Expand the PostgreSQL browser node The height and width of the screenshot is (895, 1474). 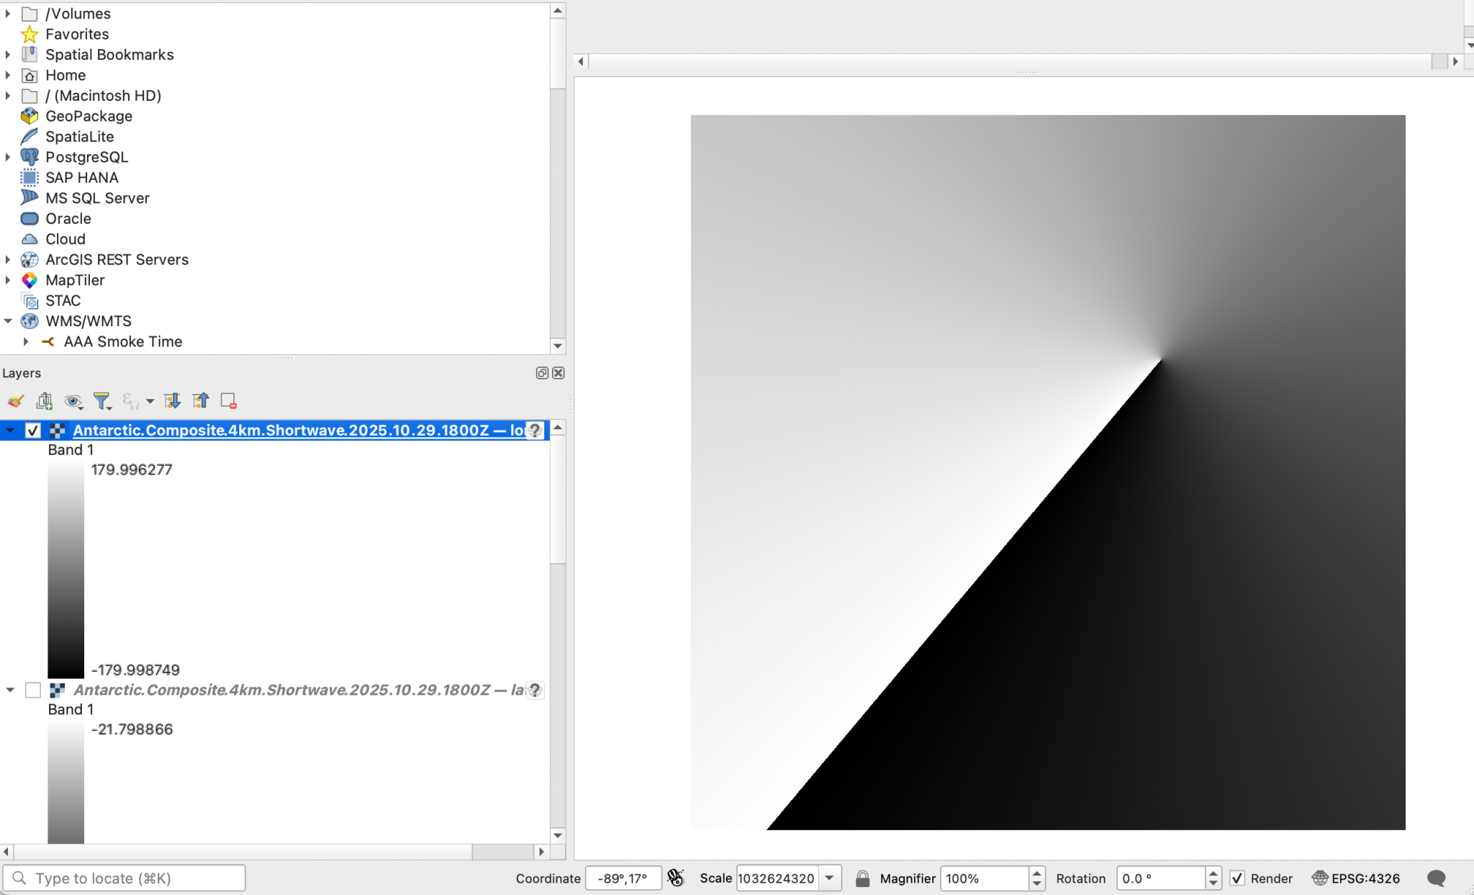(8, 157)
